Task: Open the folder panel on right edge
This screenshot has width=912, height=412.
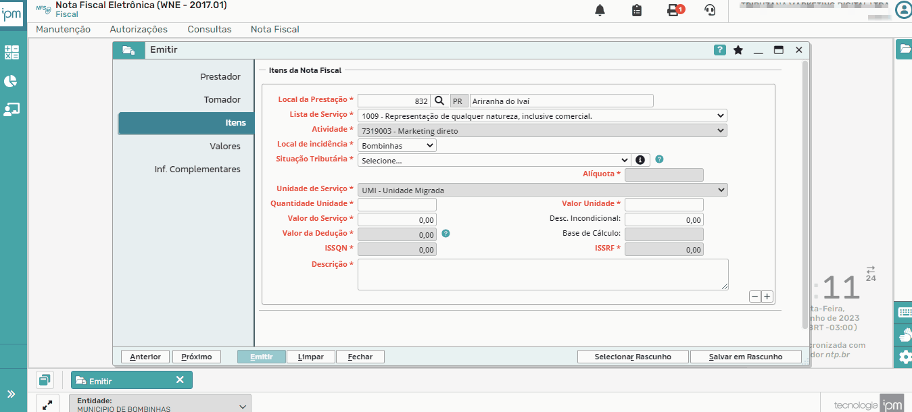Action: coord(904,49)
